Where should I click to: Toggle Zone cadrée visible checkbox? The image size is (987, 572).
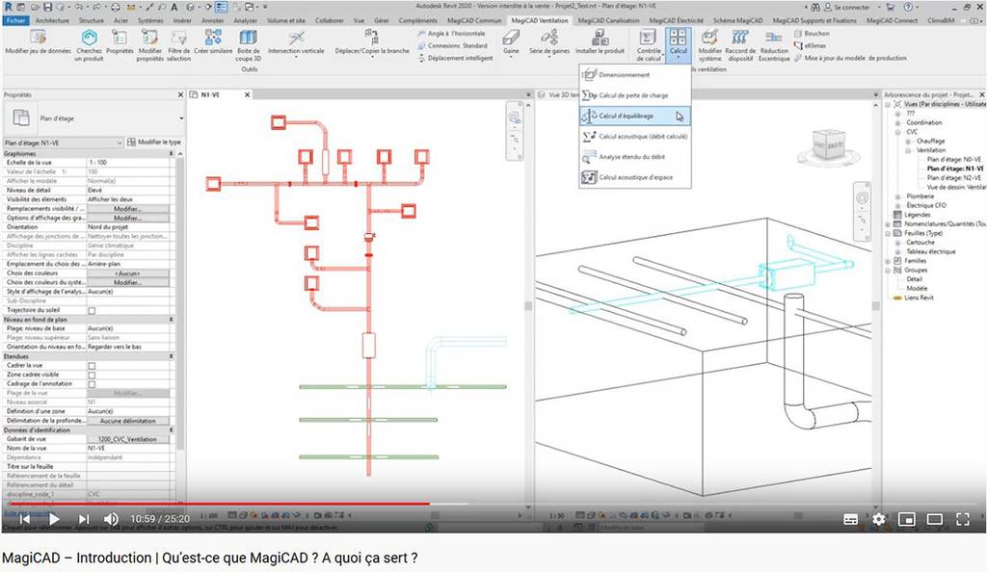coord(92,376)
